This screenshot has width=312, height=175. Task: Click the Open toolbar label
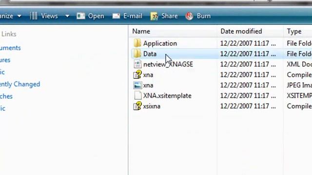[x=96, y=16]
